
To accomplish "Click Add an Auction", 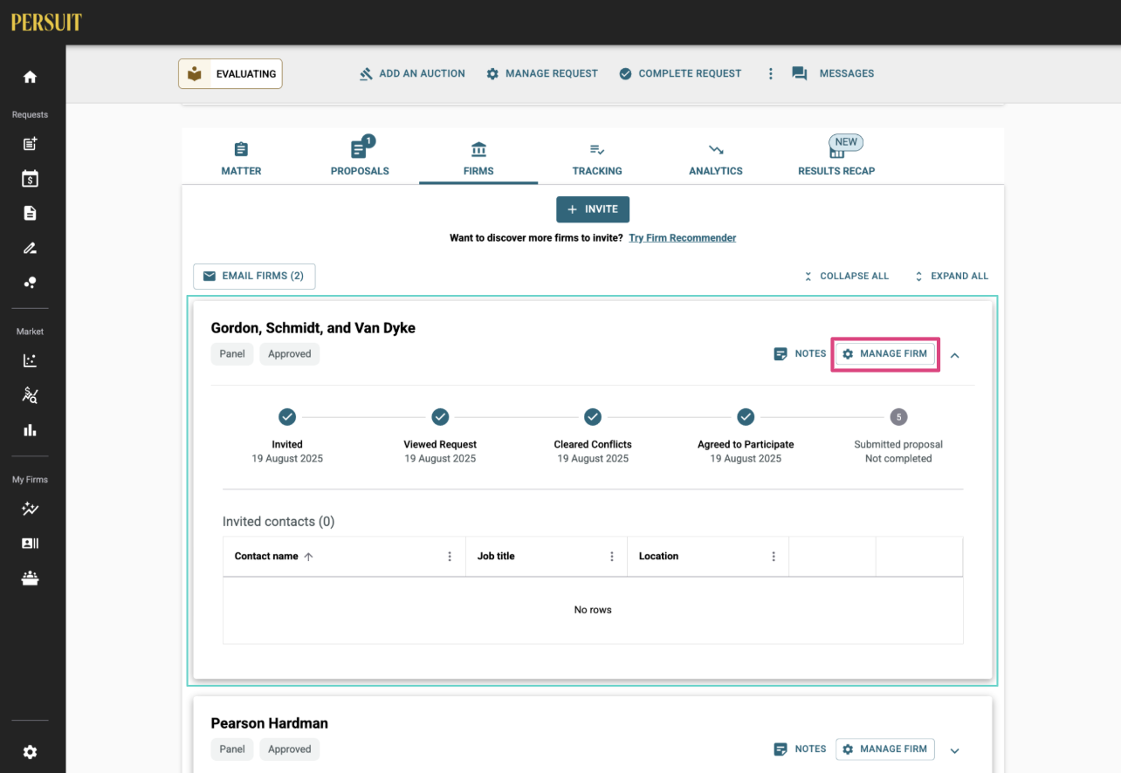I will (x=412, y=74).
